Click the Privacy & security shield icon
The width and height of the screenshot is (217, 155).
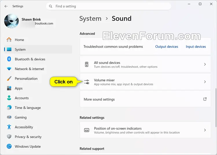pos(9,137)
